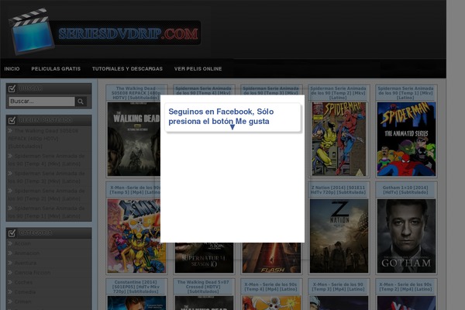
Task: Open the Supernatural Season 10 poster
Action: tap(204, 258)
